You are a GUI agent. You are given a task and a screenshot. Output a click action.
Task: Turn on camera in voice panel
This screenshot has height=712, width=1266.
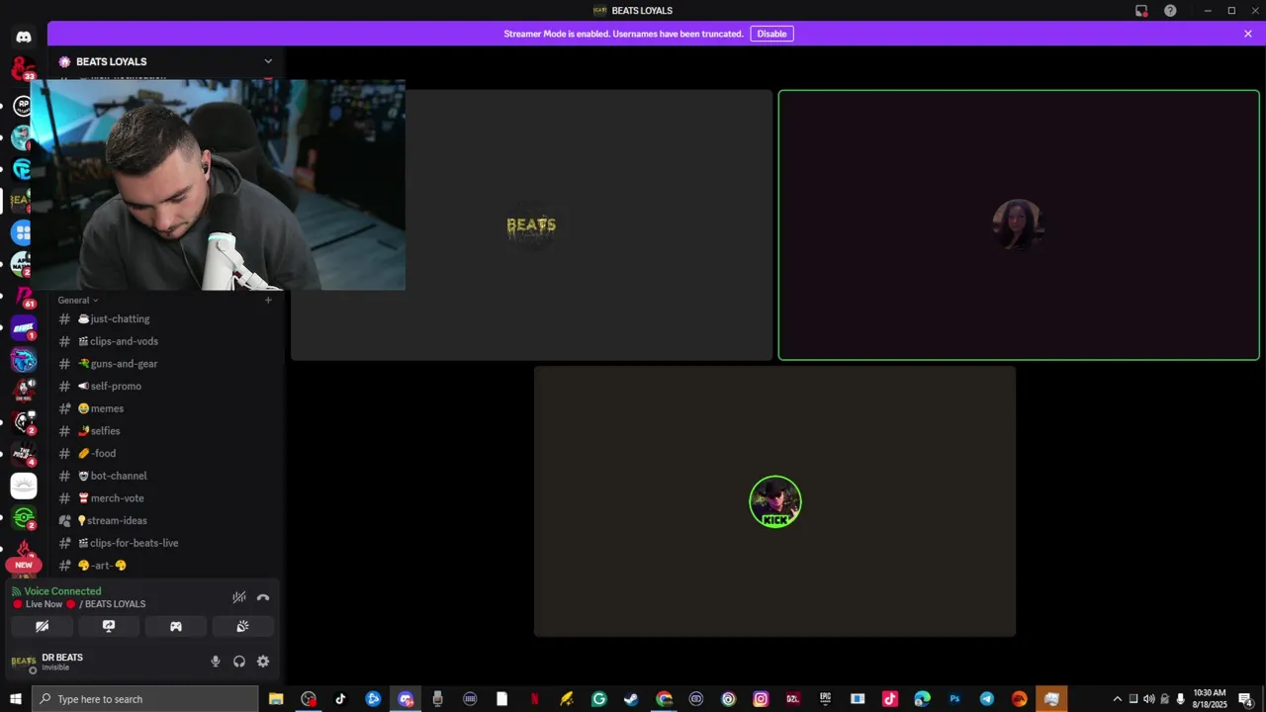[x=42, y=626]
